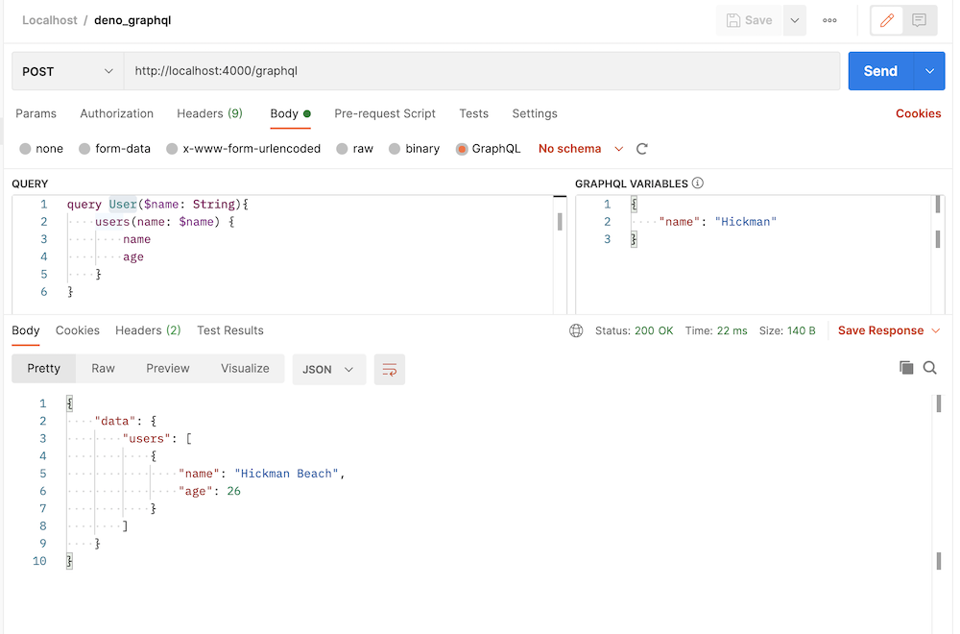
Task: Click the Status 200 OK text
Action: pyautogui.click(x=635, y=330)
